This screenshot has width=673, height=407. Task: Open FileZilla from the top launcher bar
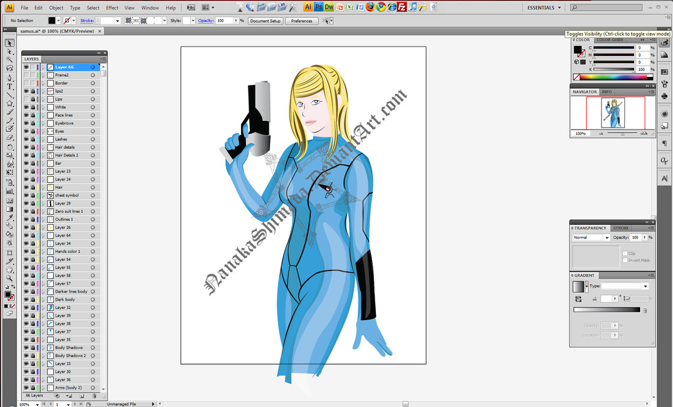click(402, 7)
